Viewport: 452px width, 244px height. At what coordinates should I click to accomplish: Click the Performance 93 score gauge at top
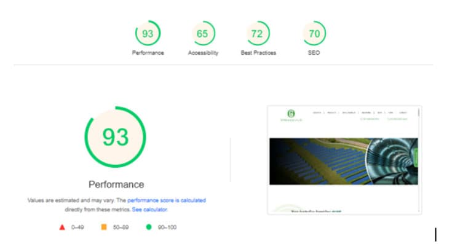click(x=148, y=33)
